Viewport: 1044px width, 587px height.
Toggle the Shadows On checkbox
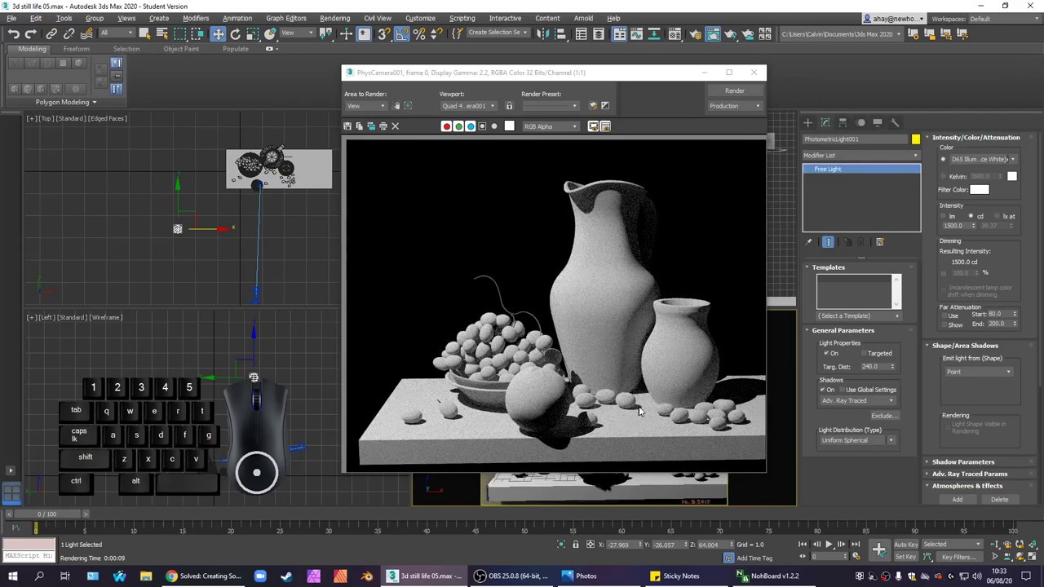822,390
